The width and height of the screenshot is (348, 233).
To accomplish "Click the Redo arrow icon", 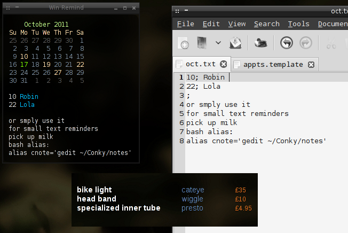I will (306, 43).
